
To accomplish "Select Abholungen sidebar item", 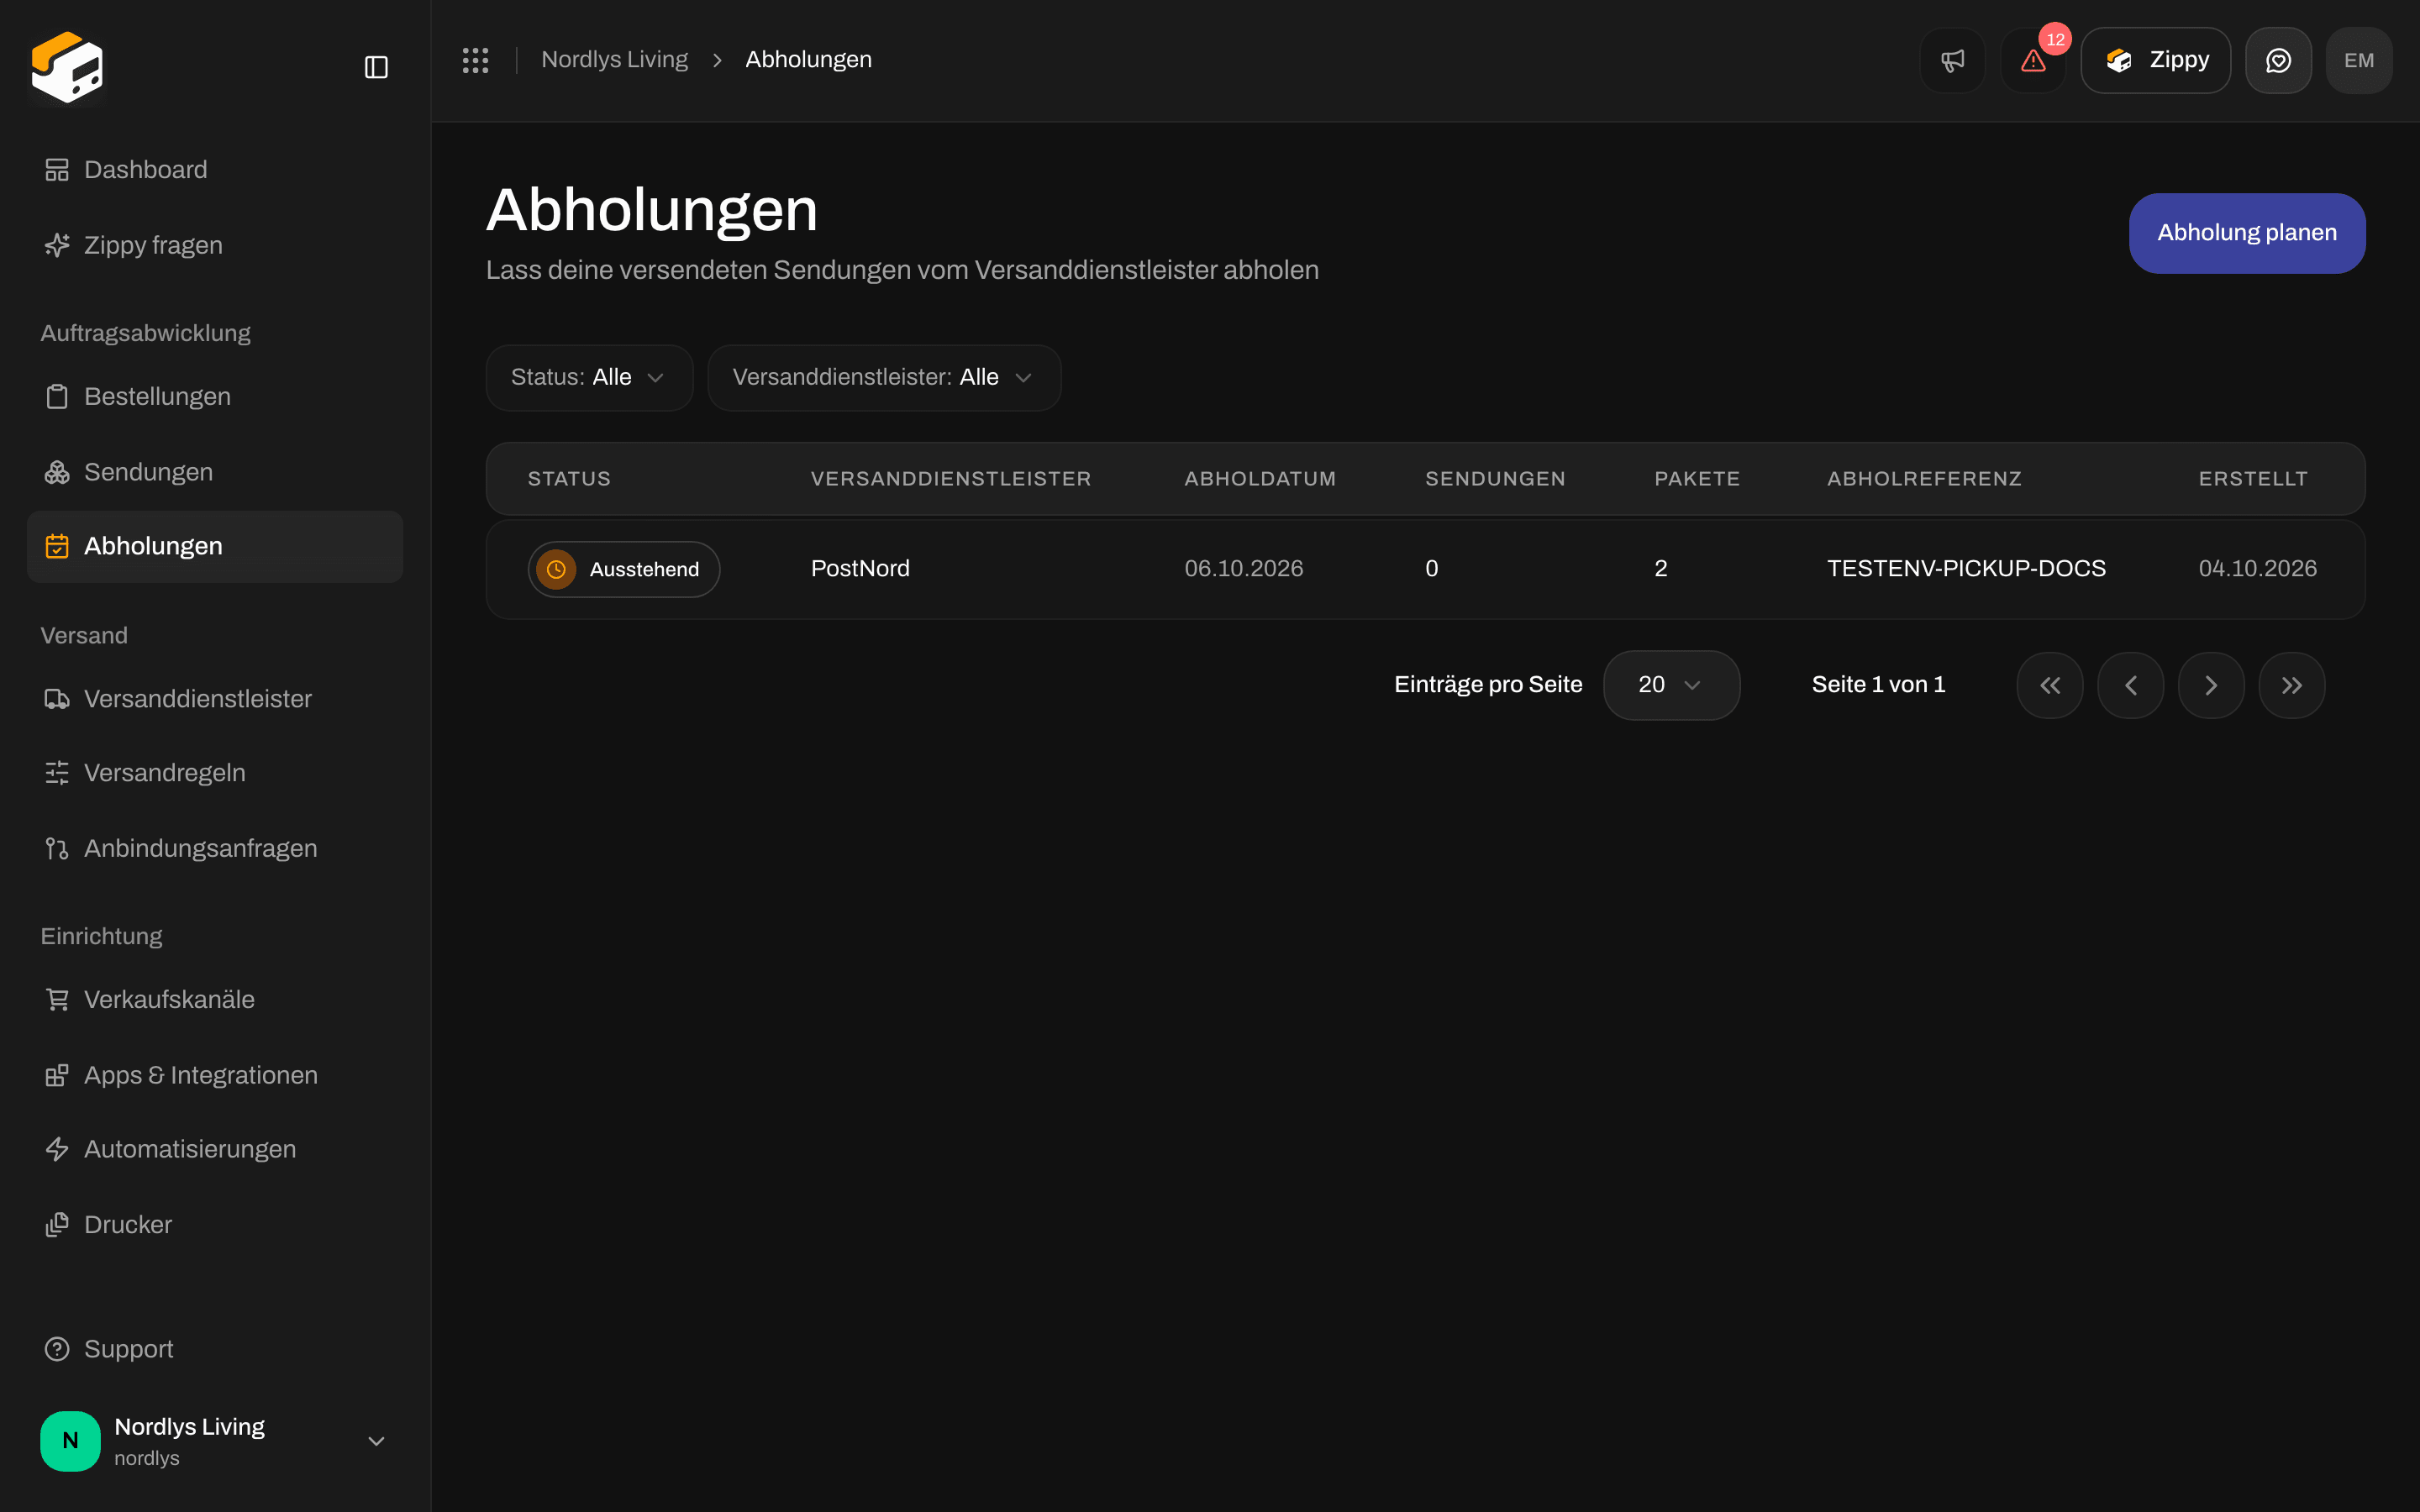I will tap(215, 547).
